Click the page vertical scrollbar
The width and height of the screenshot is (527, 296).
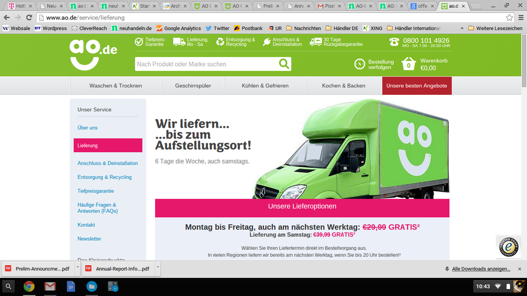pyautogui.click(x=524, y=60)
